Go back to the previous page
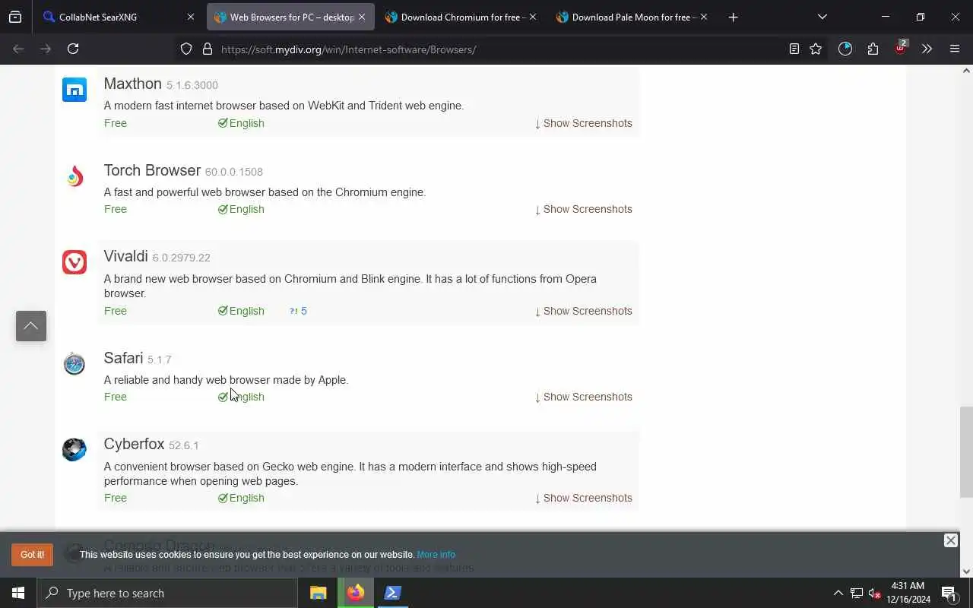Image resolution: width=973 pixels, height=608 pixels. (x=19, y=49)
